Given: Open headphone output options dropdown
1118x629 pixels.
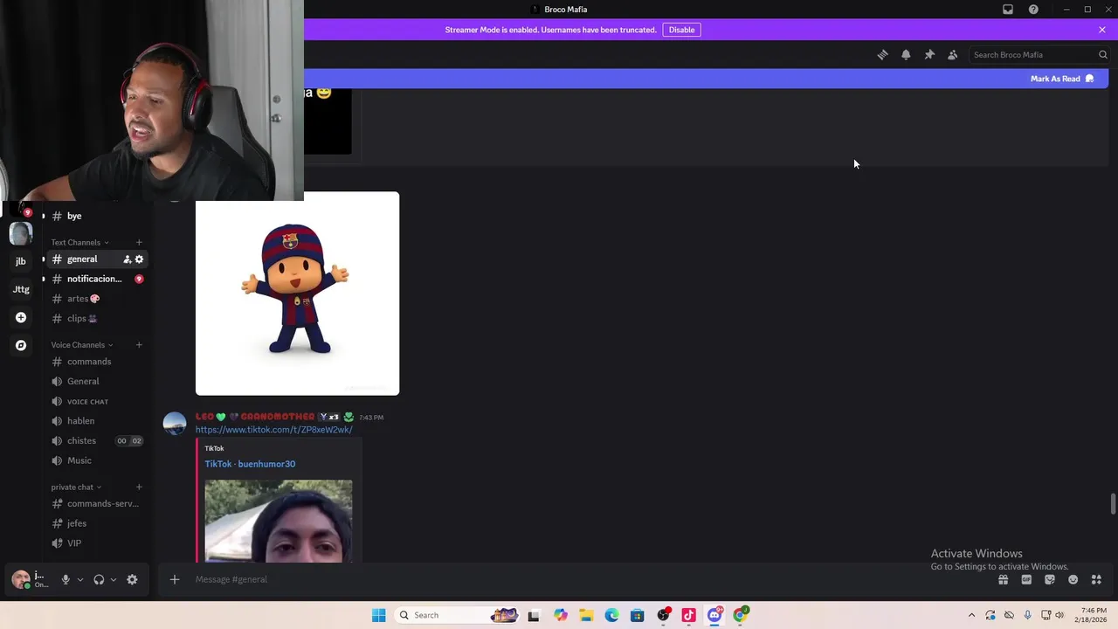Looking at the screenshot, I should pos(113,579).
